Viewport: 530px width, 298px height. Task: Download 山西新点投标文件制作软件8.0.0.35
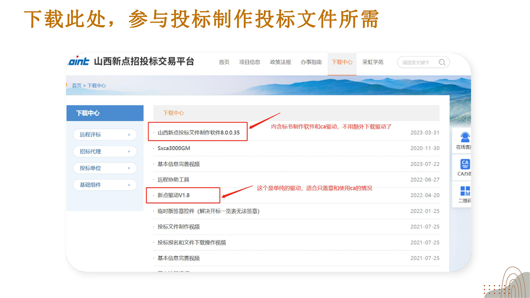(x=198, y=133)
